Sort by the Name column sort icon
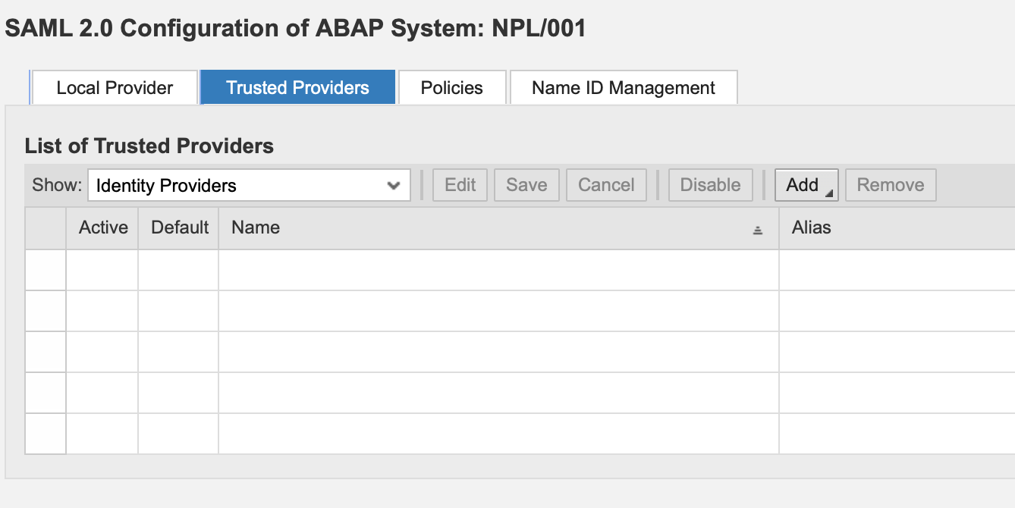This screenshot has width=1015, height=508. (x=757, y=230)
